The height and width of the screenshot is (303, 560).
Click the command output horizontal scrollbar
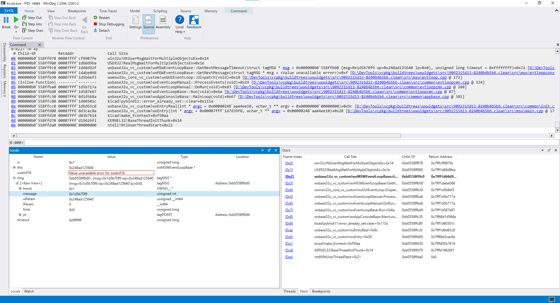(209, 136)
